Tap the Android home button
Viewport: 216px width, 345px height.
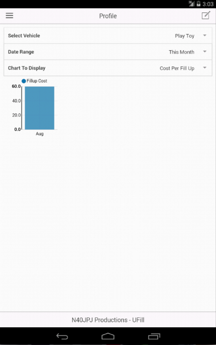click(x=108, y=336)
